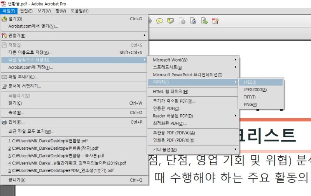
Task: Choose 인쇄용 PDF (PDF/X)(X)
Action: 193,140
